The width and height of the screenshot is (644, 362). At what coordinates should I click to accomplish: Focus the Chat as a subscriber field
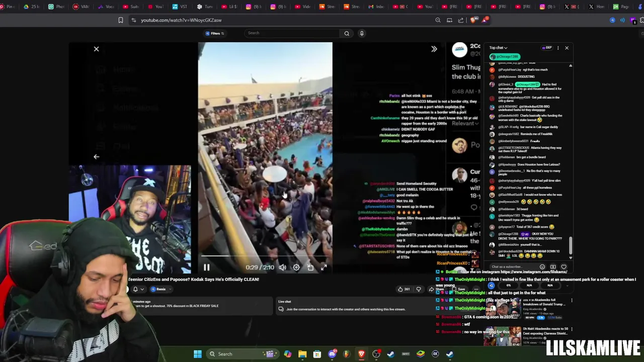point(513,266)
